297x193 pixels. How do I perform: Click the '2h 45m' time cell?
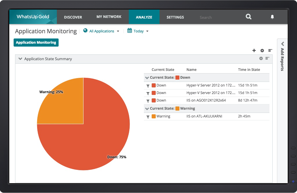[x=244, y=116]
